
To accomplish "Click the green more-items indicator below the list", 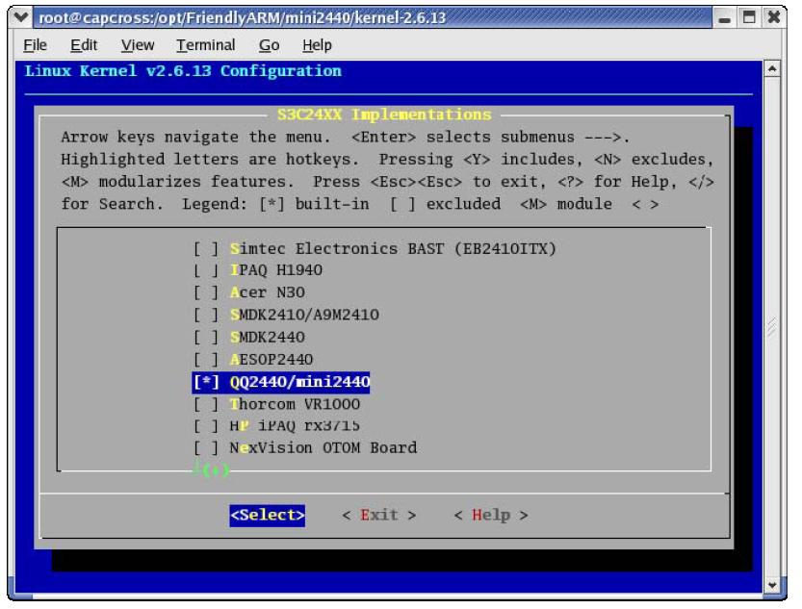I will (x=211, y=469).
